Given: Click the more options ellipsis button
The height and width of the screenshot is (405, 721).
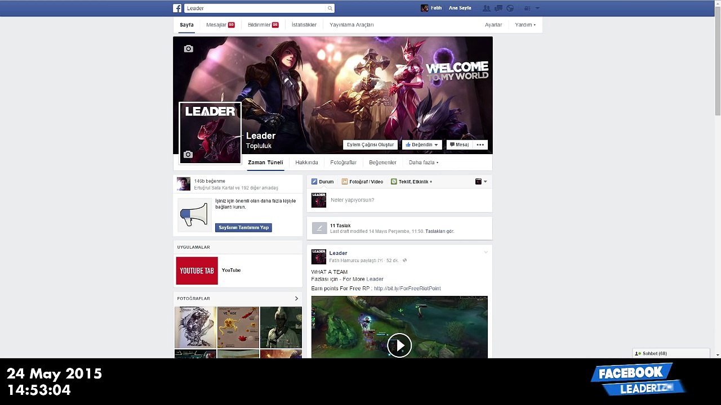Looking at the screenshot, I should 480,145.
